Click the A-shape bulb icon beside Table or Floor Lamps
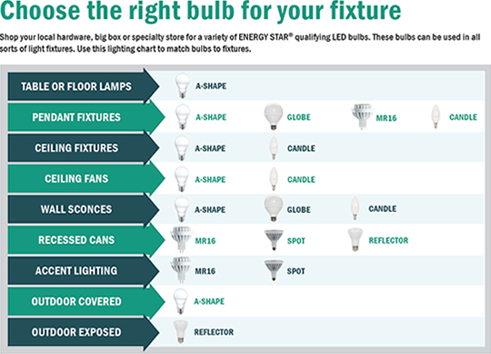491x354 pixels. click(182, 86)
